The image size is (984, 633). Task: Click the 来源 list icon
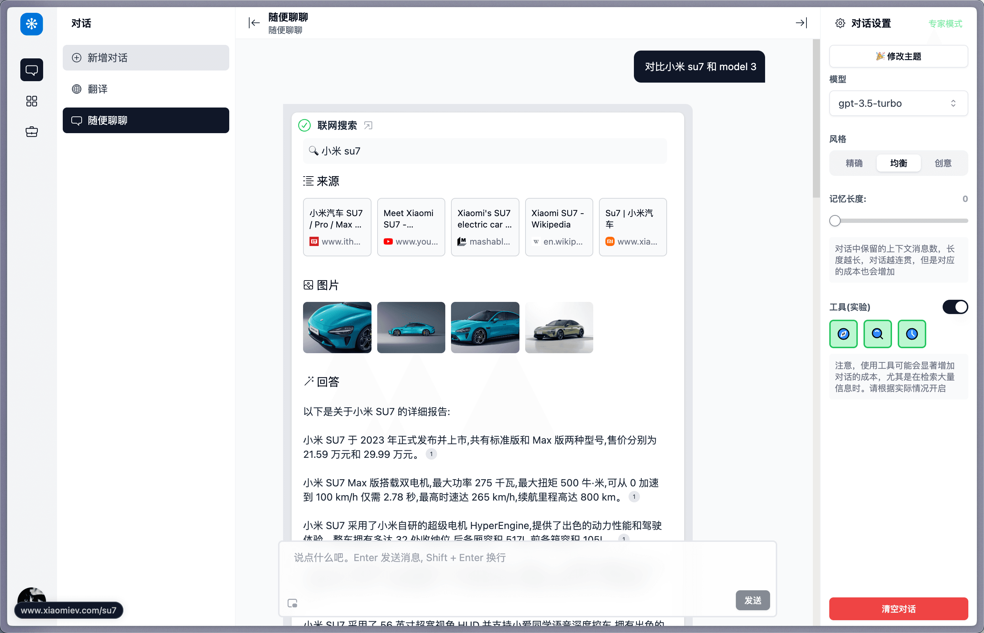pyautogui.click(x=308, y=181)
